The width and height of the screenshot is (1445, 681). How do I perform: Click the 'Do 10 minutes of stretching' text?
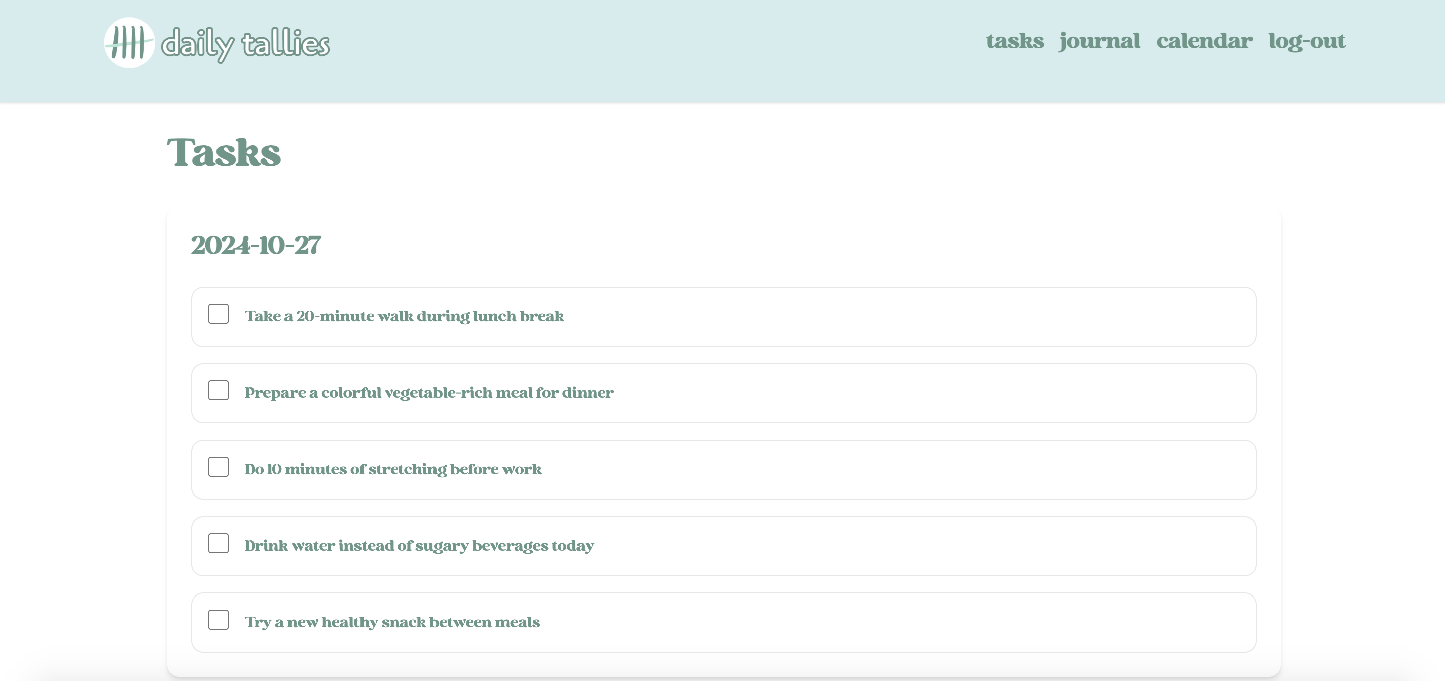coord(393,469)
